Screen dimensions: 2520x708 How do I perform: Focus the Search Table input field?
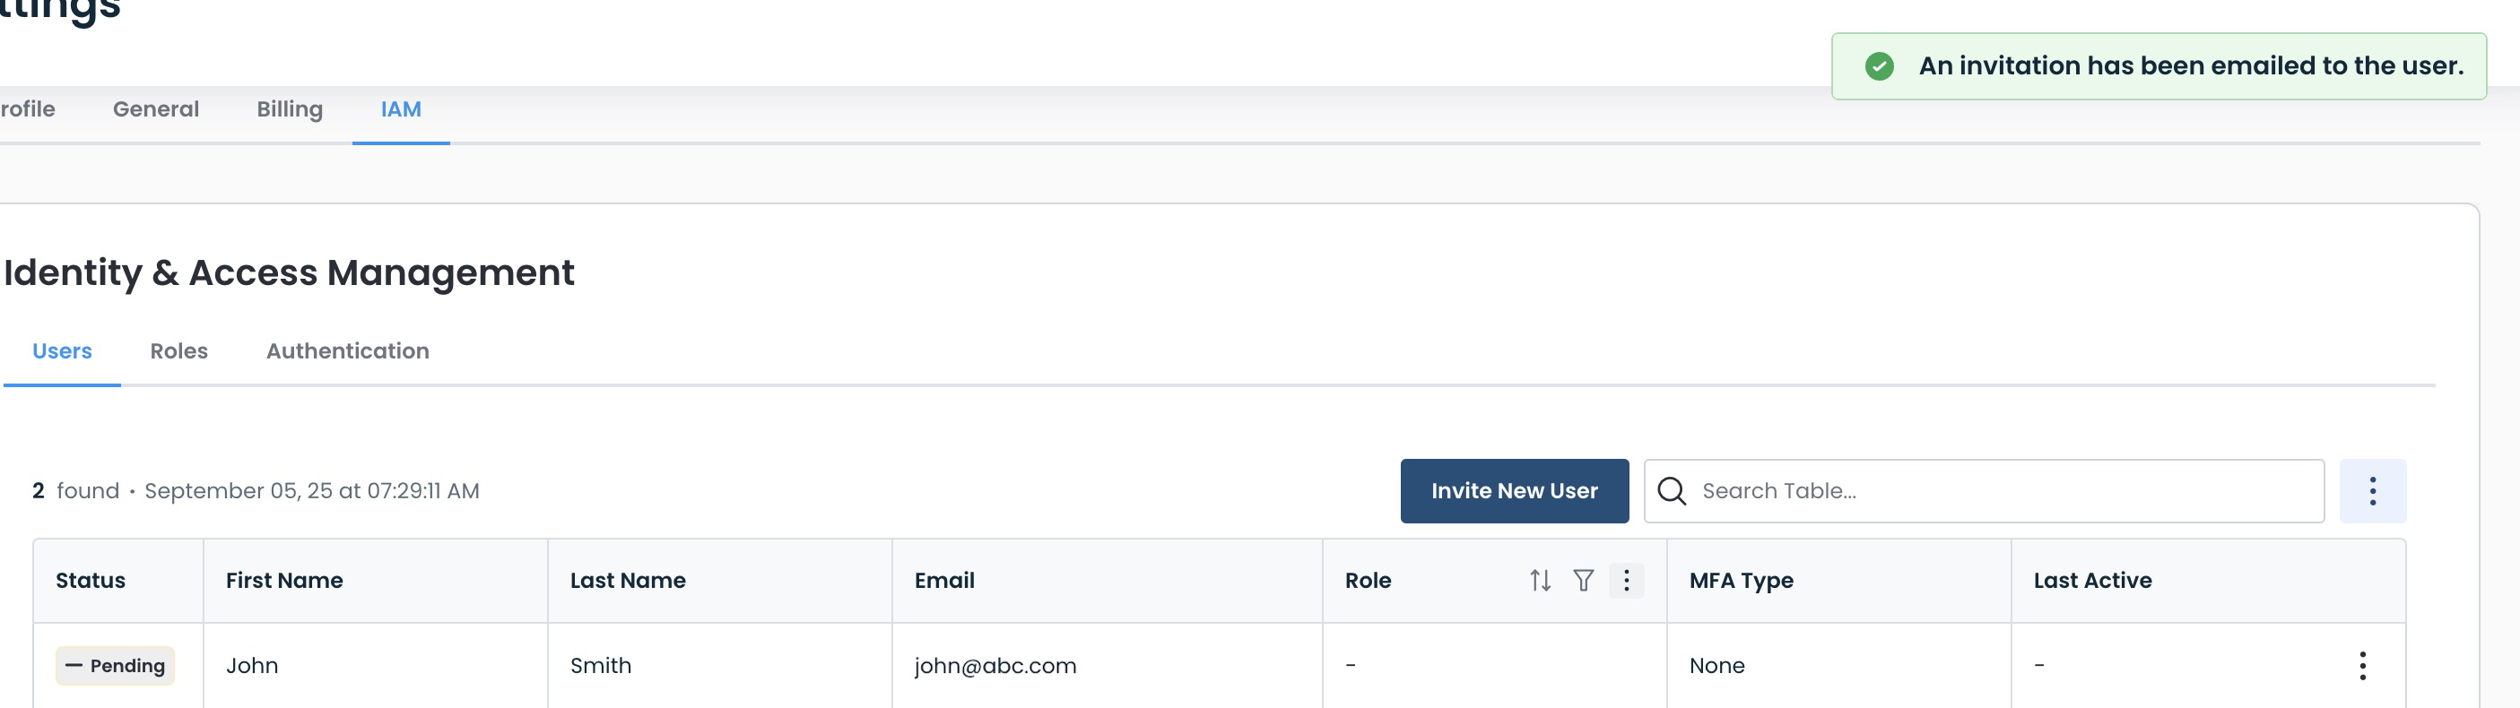(1984, 491)
